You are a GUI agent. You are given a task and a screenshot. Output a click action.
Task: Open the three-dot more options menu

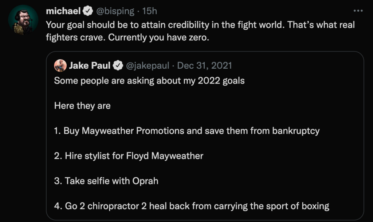coord(358,11)
